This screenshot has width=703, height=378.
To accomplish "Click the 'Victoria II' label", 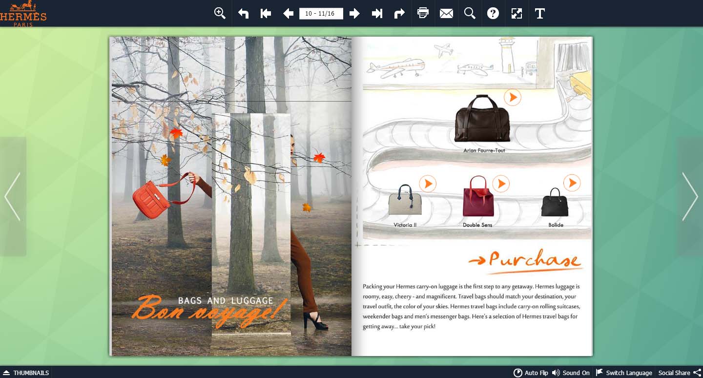I will [405, 225].
